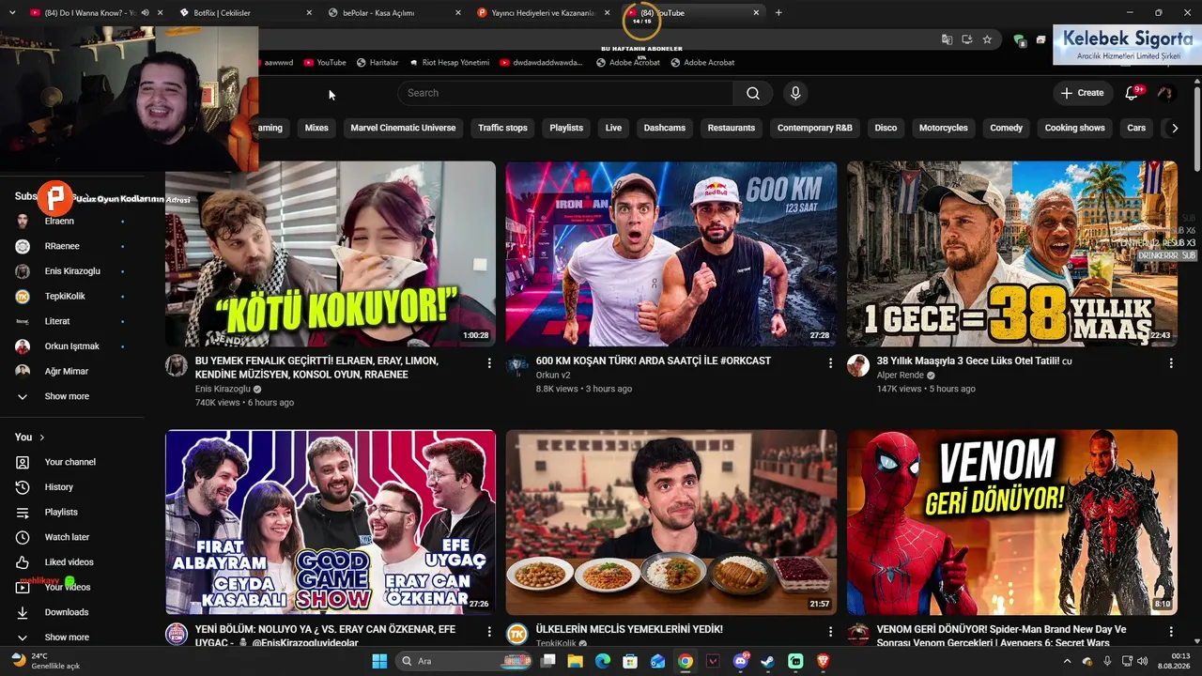The image size is (1202, 676).
Task: Click the microphone icon in system tray
Action: coord(1108,661)
